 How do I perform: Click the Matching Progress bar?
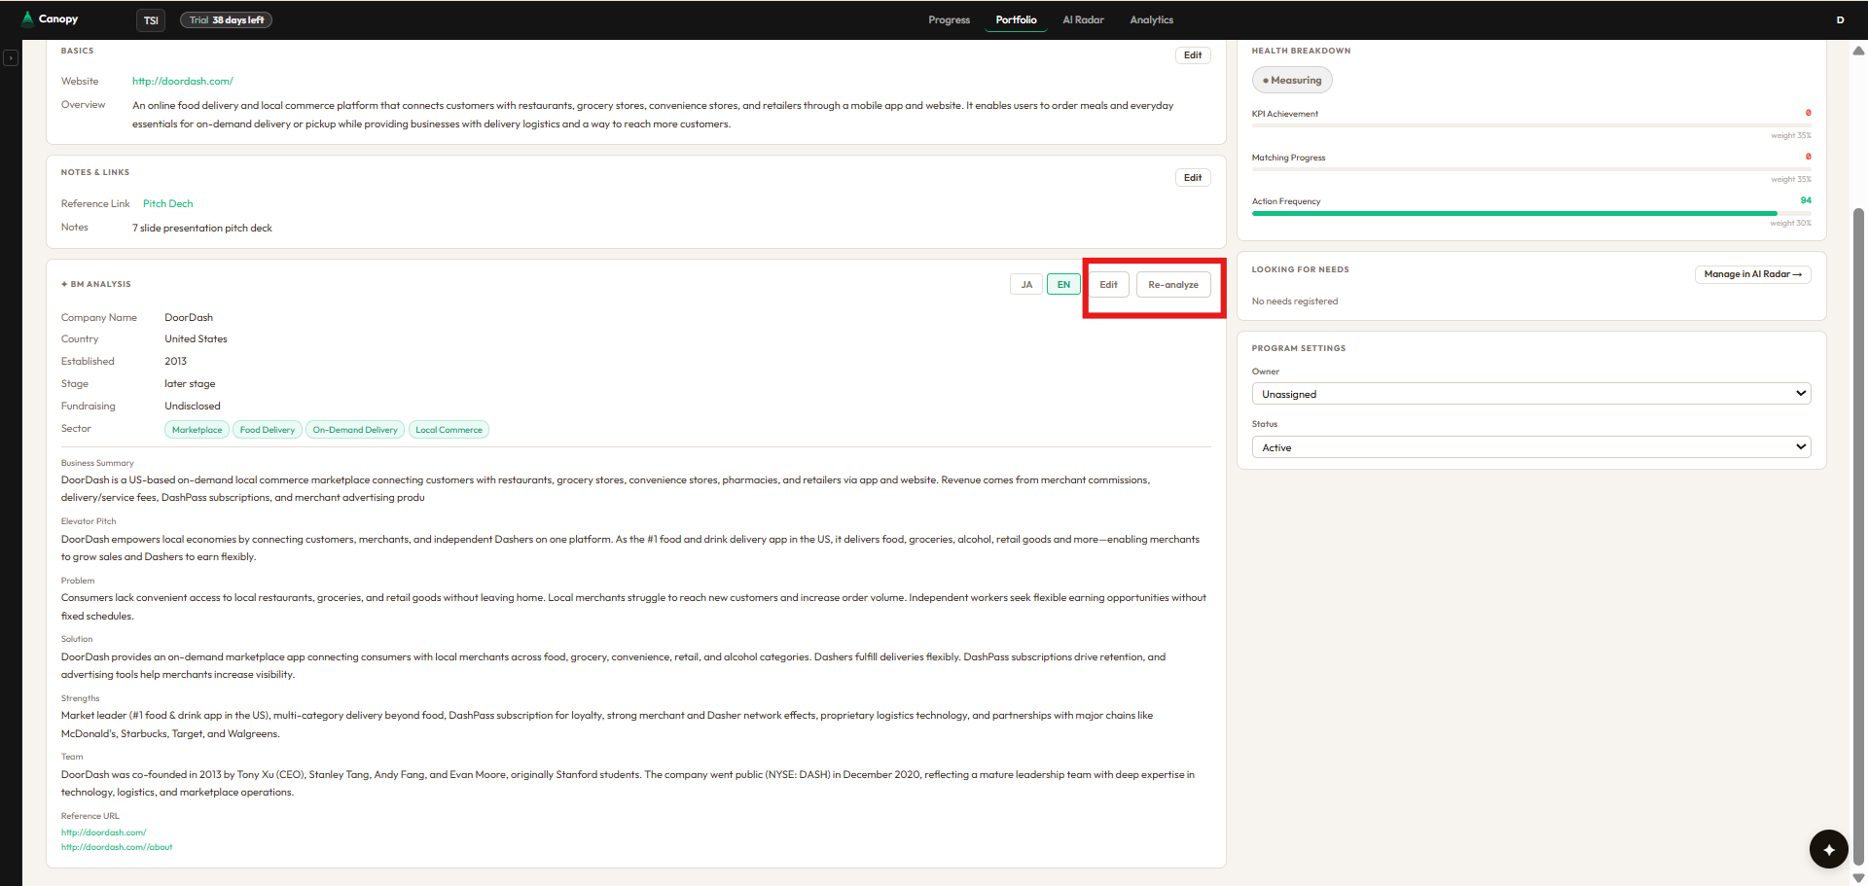click(1531, 169)
